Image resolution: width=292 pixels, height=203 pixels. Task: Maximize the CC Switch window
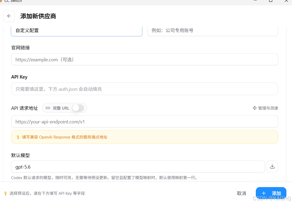271,1
